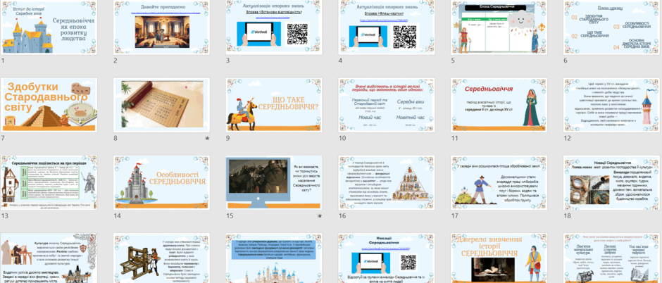This screenshot has width=662, height=283.
Task: Select the slide with the blue fairy-tale castle
Action: (274, 258)
